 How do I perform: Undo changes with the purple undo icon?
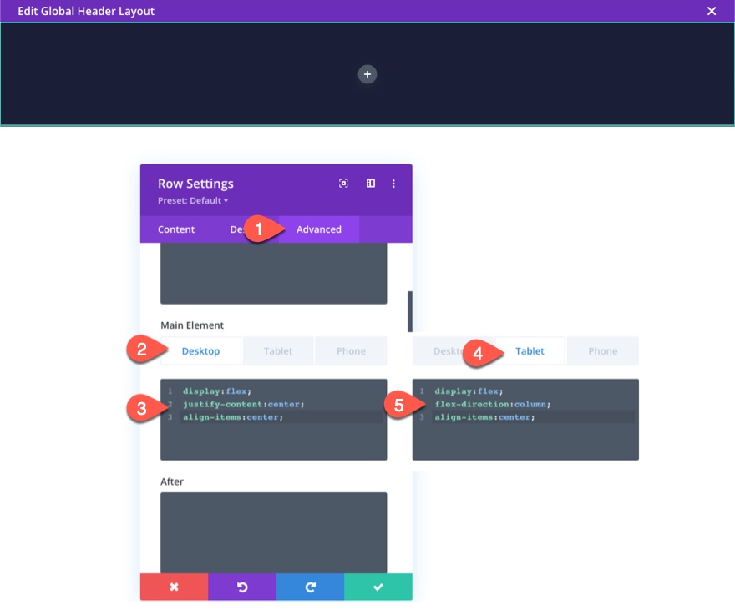click(242, 587)
